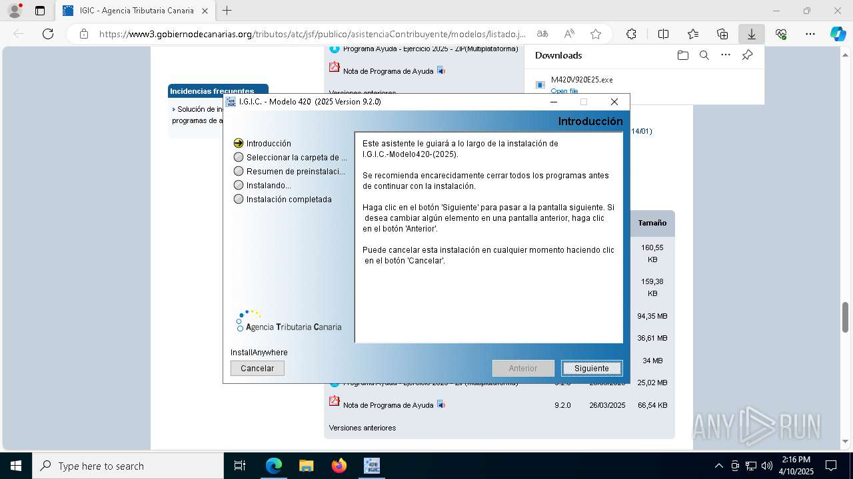853x479 pixels.
Task: Close the IGIC - Agencia Tributaria Canaria tab
Action: 205,11
